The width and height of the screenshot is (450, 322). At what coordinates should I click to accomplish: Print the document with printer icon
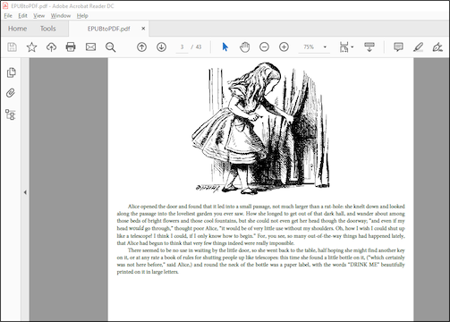pyautogui.click(x=71, y=47)
